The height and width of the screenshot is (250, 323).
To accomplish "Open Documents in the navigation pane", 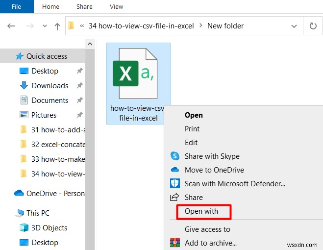I will (x=50, y=100).
